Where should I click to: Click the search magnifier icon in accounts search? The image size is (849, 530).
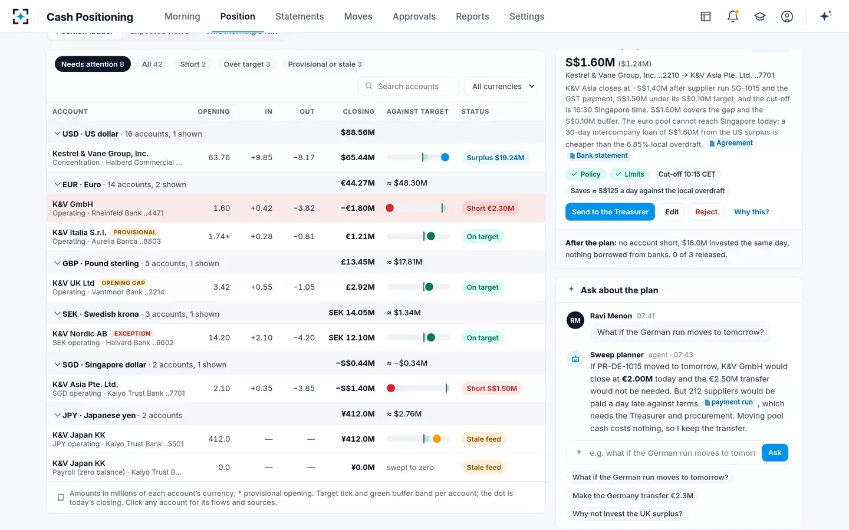(368, 86)
